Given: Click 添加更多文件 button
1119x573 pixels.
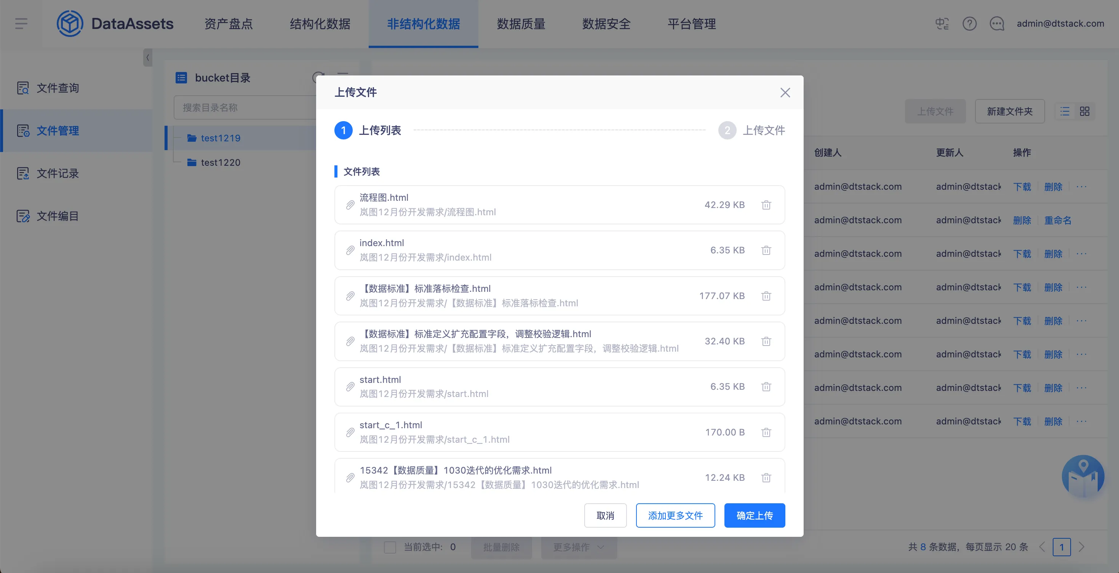Looking at the screenshot, I should pos(675,515).
